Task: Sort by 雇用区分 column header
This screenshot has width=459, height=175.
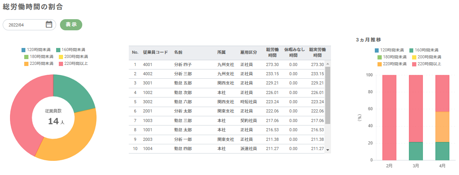Action: click(x=248, y=53)
